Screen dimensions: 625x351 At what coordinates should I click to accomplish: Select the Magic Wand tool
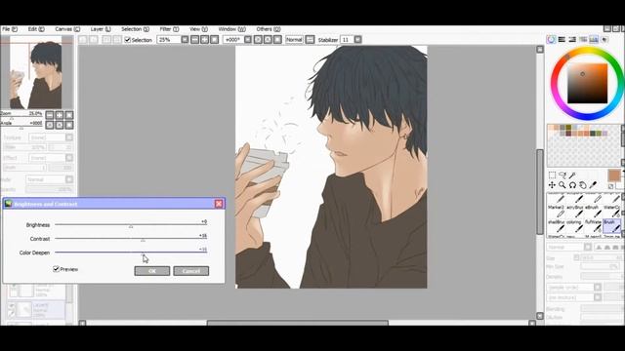pos(573,175)
